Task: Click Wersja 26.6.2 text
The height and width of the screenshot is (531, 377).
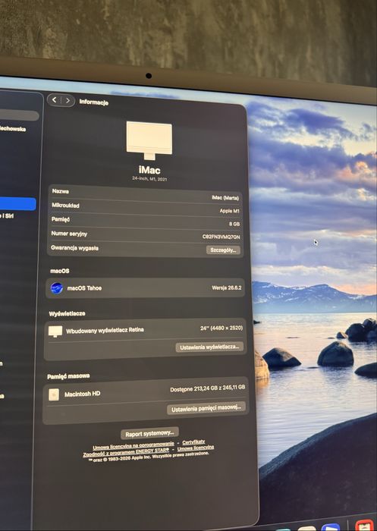Action: tap(227, 287)
